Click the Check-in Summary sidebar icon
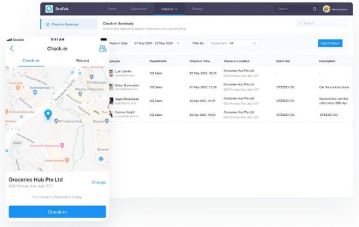 pos(48,24)
